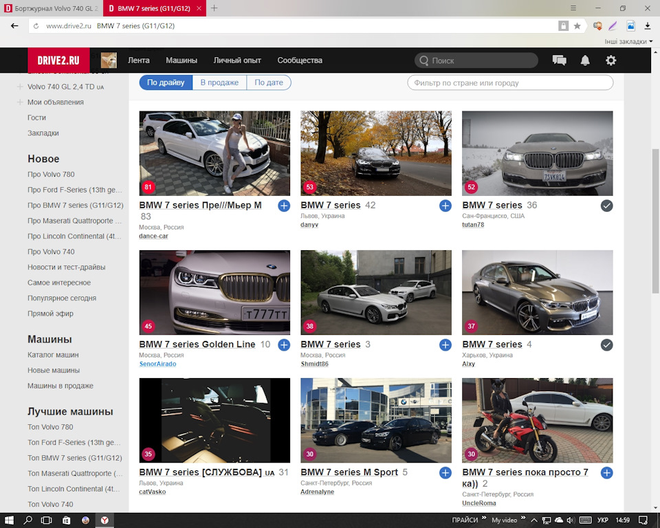Open the Сообщества menu item
Screen dimensions: 660x528
pyautogui.click(x=300, y=60)
